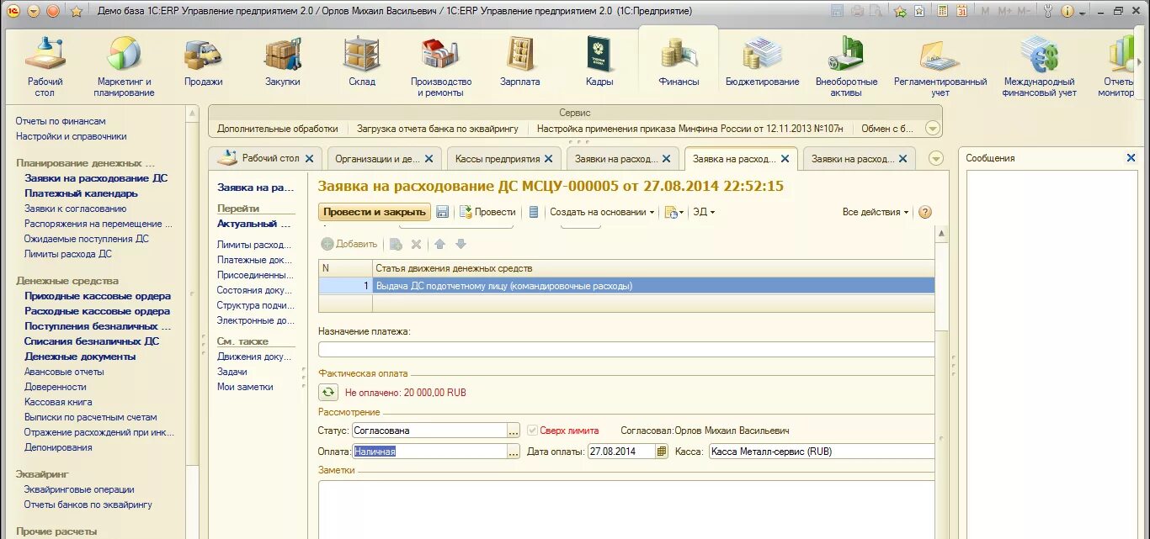Open the print dropdown icon in toolbar
Image resolution: width=1150 pixels, height=539 pixels.
[674, 212]
